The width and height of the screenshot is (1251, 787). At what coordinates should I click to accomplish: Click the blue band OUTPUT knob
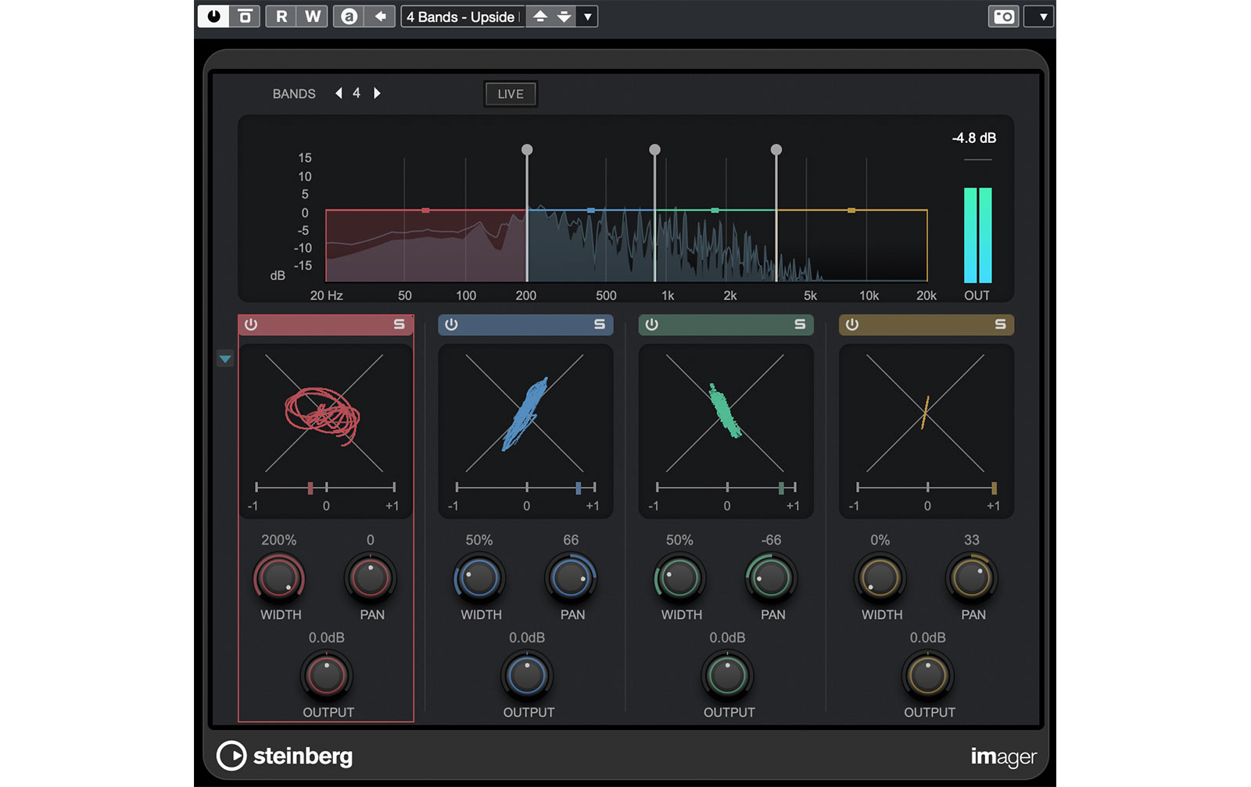tap(527, 676)
